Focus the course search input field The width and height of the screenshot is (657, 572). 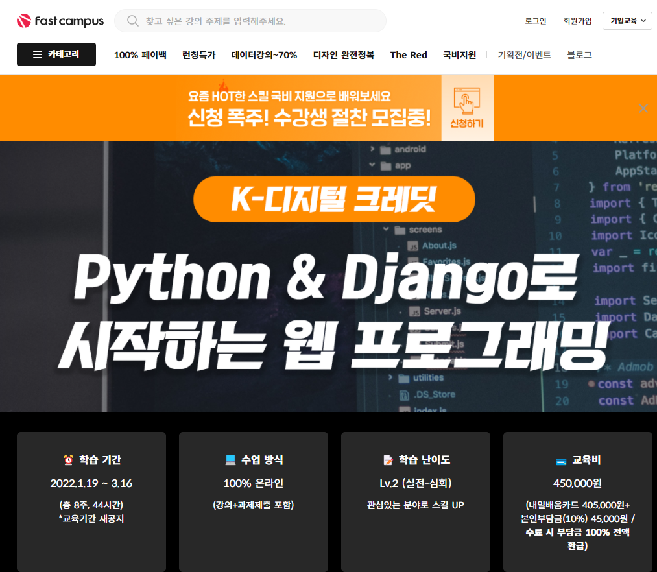click(250, 21)
